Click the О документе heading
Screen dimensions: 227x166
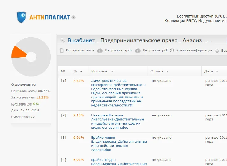click(24, 84)
